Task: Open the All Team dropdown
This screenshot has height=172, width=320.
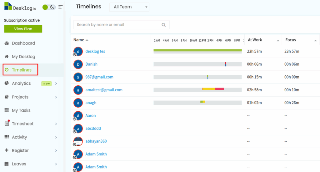Action: pos(129,7)
